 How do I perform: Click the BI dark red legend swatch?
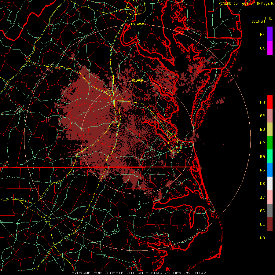[270, 224]
